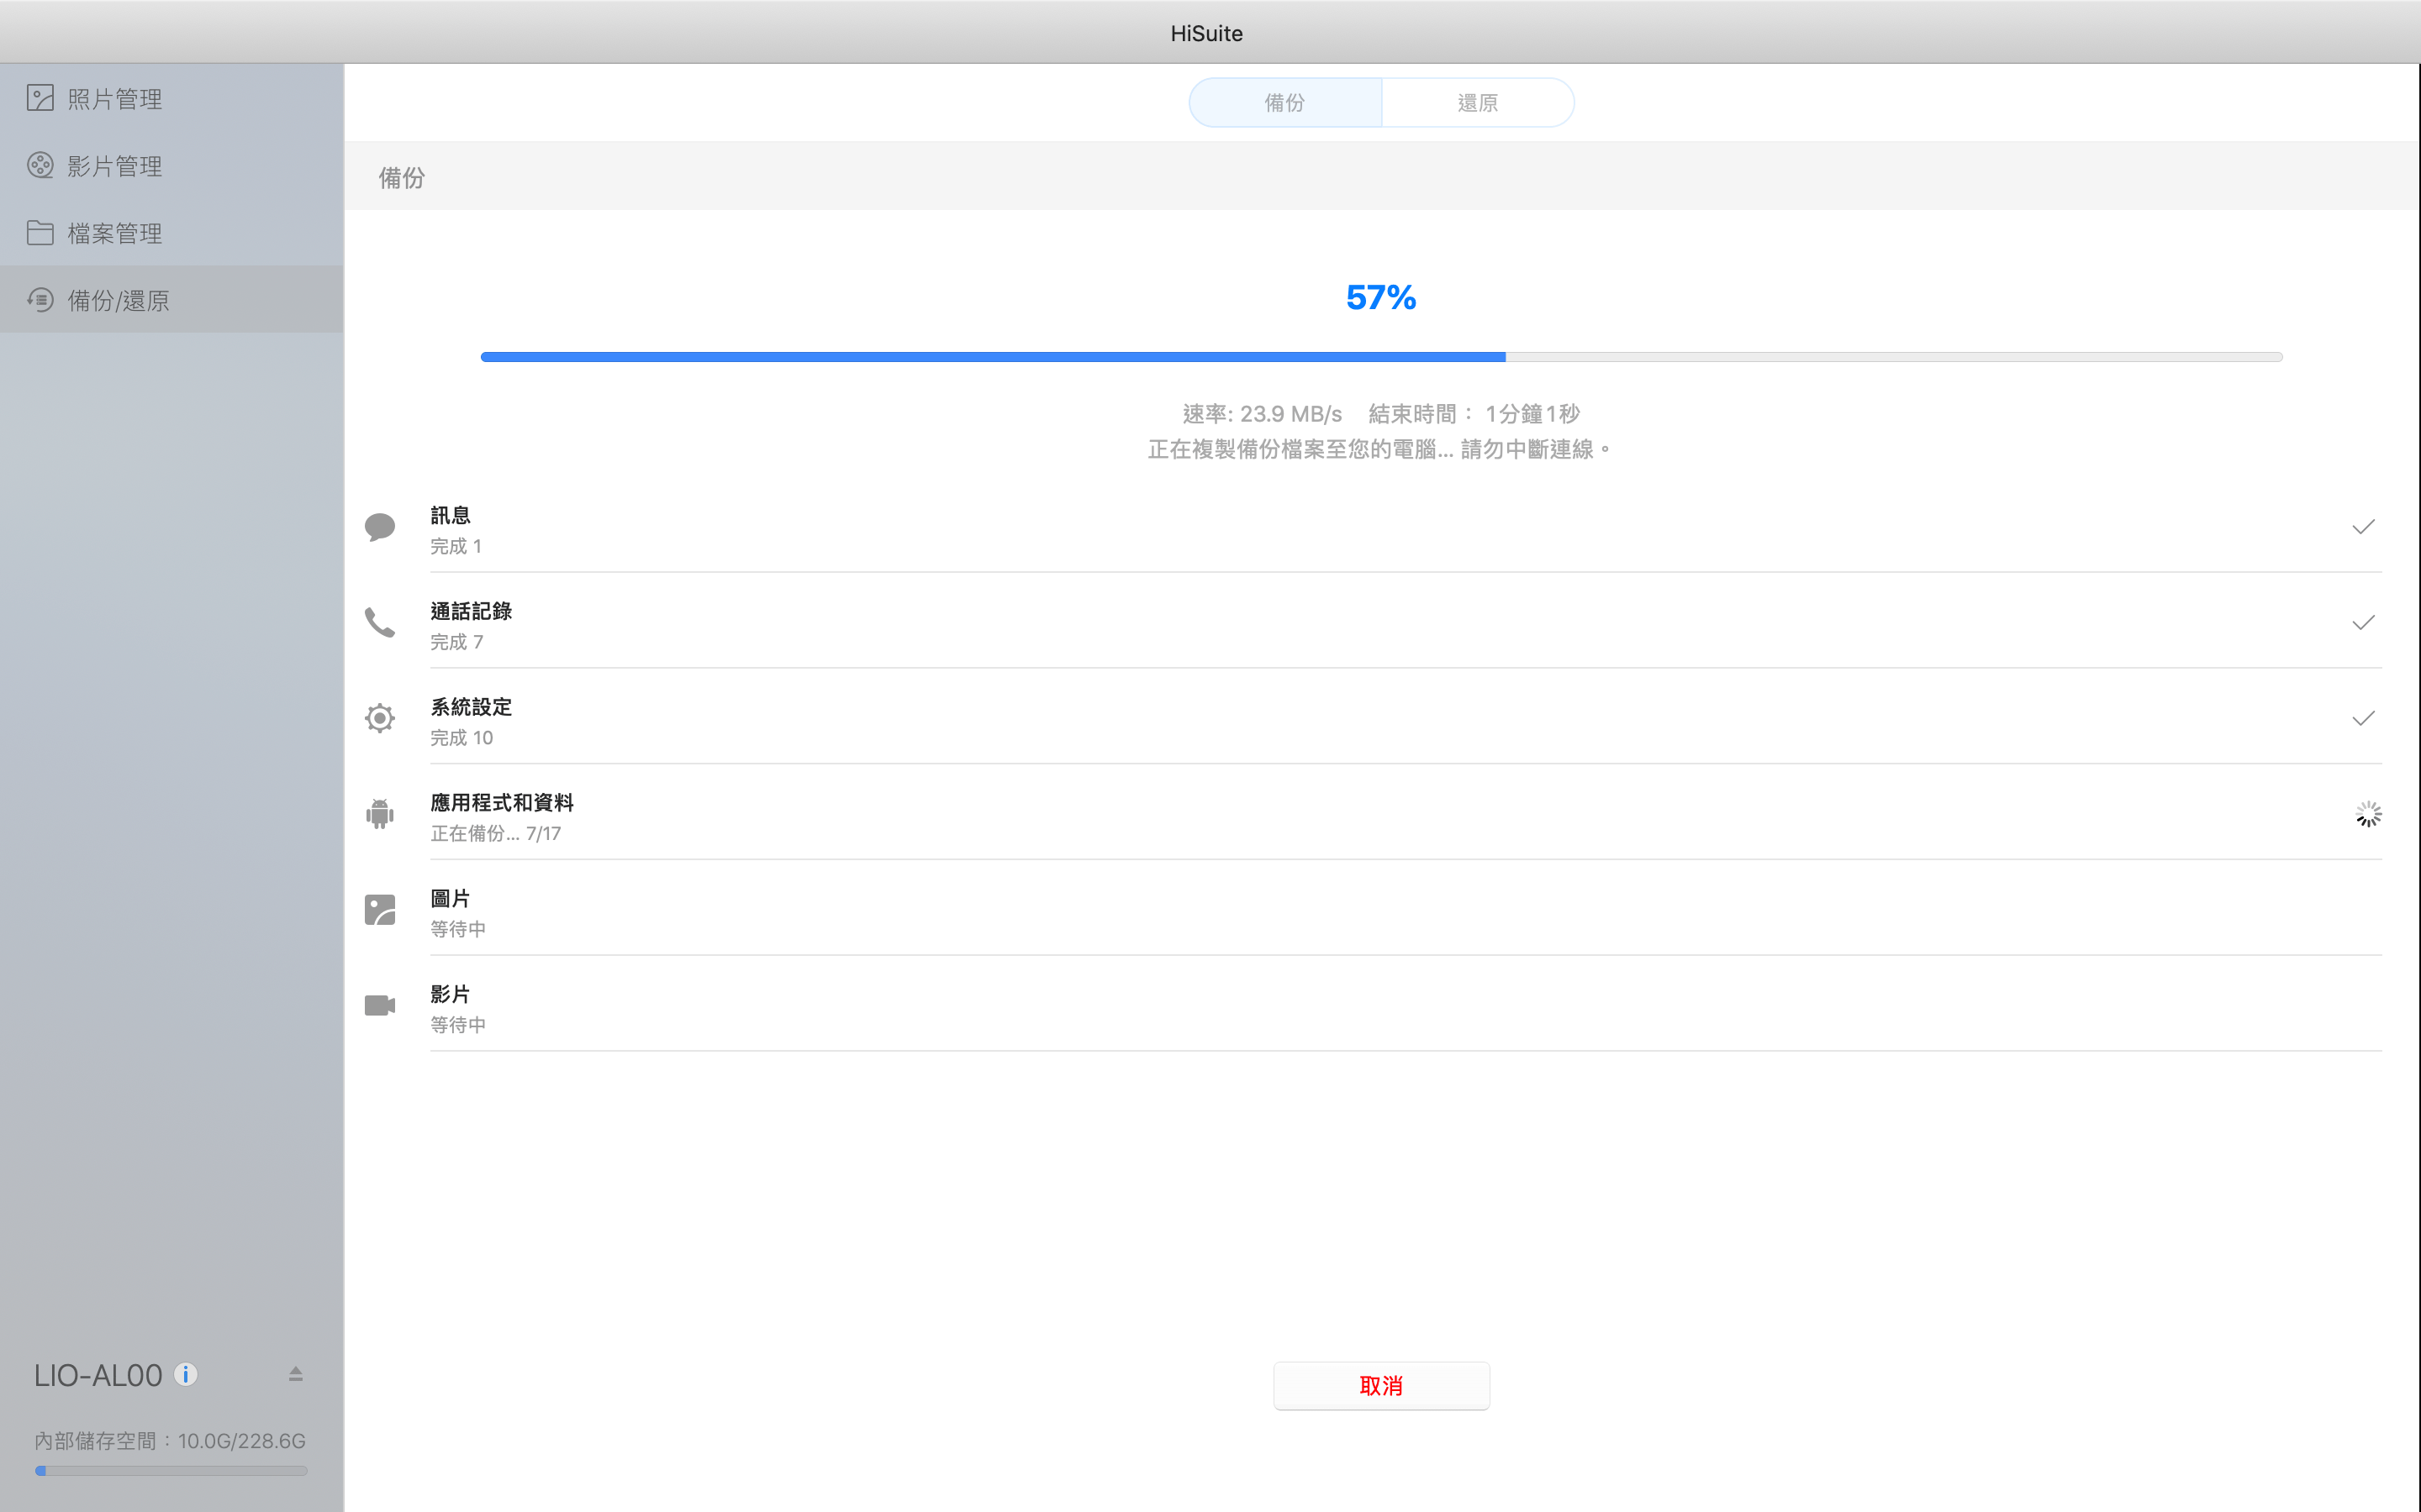This screenshot has height=1512, width=2421.
Task: Click the internal storage usage bar
Action: [171, 1470]
